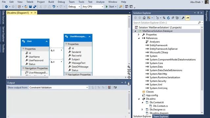Click the Zoom to Fit diagram icon

tap(129, 70)
